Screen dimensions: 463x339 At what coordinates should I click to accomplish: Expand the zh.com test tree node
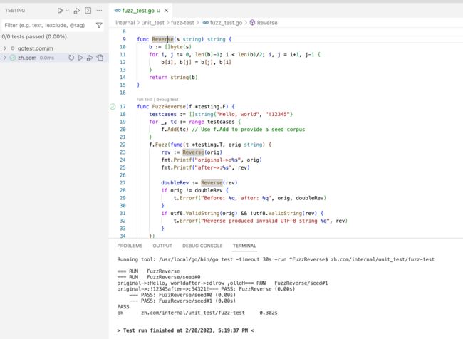[x=5, y=58]
